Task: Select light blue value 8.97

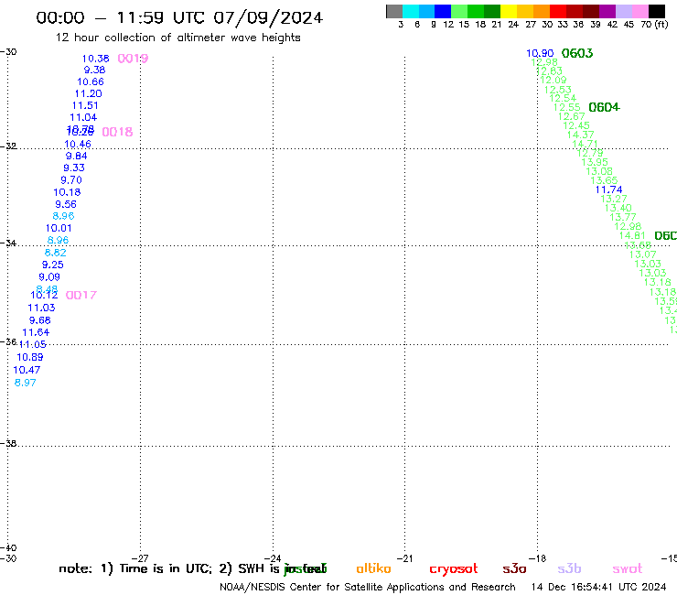Action: point(25,383)
